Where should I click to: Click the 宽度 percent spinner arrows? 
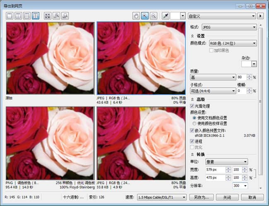(245, 170)
